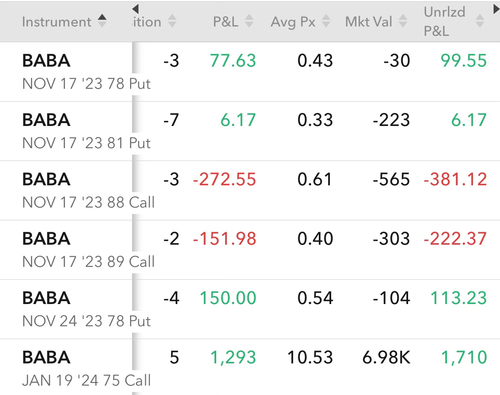
Task: Click the average price 0.40
Action: (315, 239)
